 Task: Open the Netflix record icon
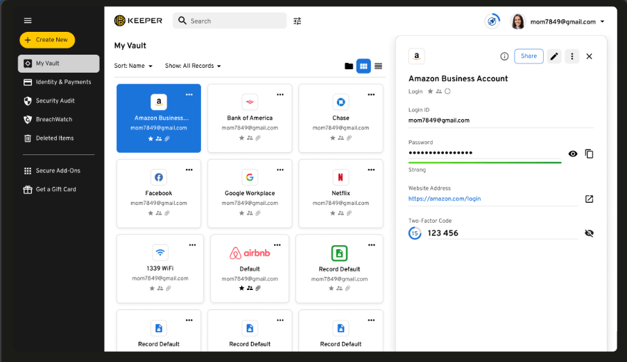click(341, 177)
